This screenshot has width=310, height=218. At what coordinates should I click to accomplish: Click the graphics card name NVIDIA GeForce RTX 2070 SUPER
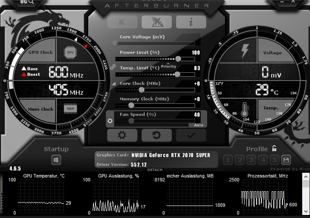tap(170, 155)
